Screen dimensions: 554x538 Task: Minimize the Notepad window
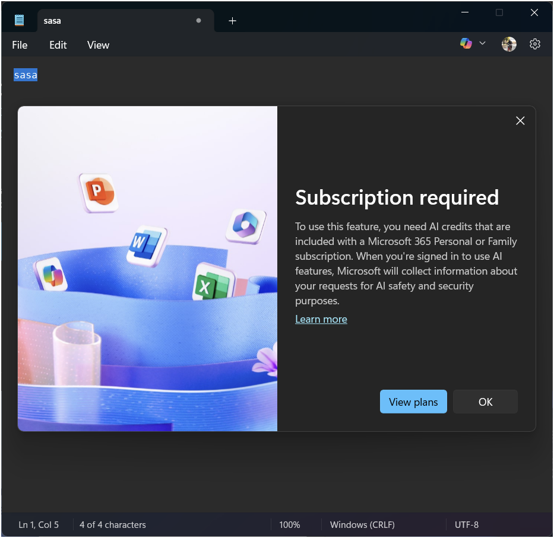point(465,12)
